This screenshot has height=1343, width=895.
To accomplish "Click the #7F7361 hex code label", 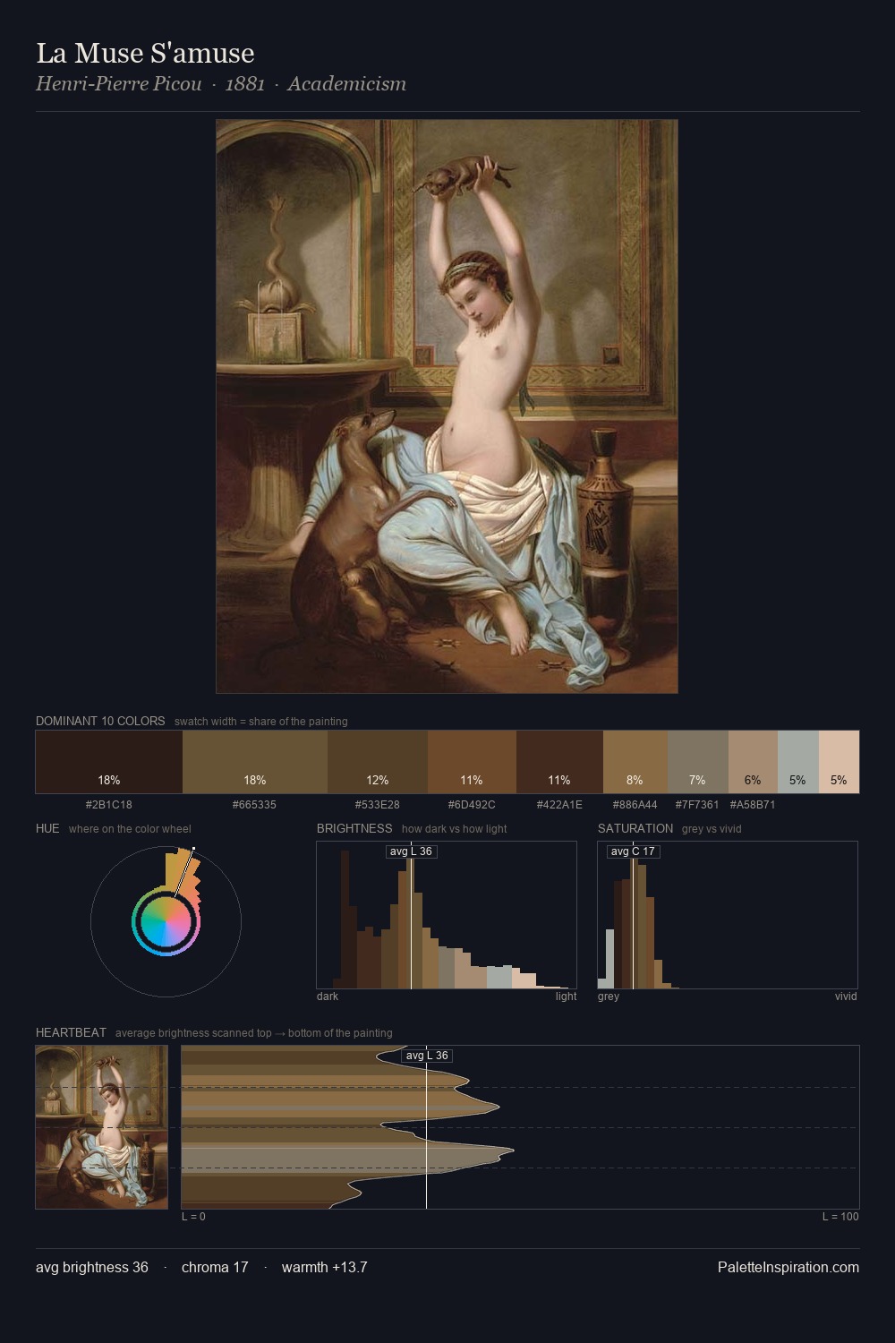I will coord(697,804).
